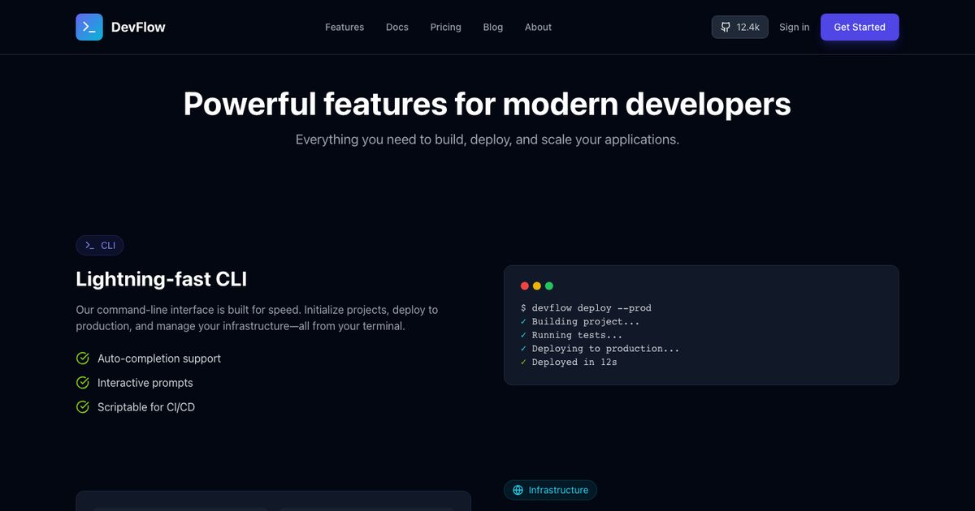Click the Get Started button

coord(860,27)
